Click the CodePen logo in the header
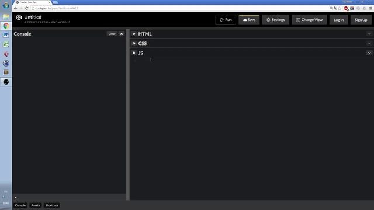The height and width of the screenshot is (210, 374). (19, 17)
